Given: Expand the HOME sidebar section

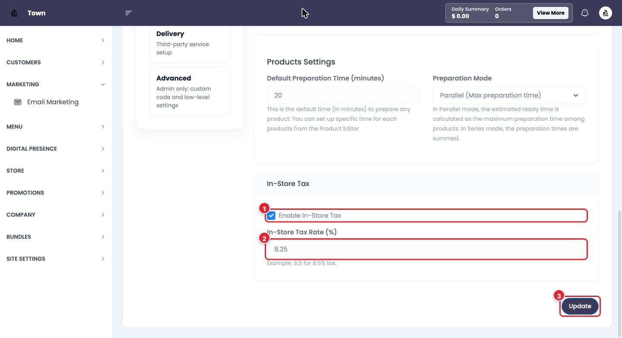Looking at the screenshot, I should click(x=55, y=40).
